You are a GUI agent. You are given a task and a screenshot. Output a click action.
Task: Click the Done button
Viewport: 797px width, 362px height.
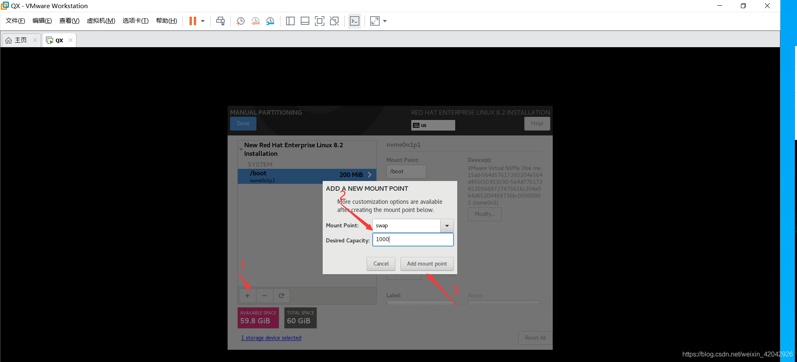coord(243,124)
